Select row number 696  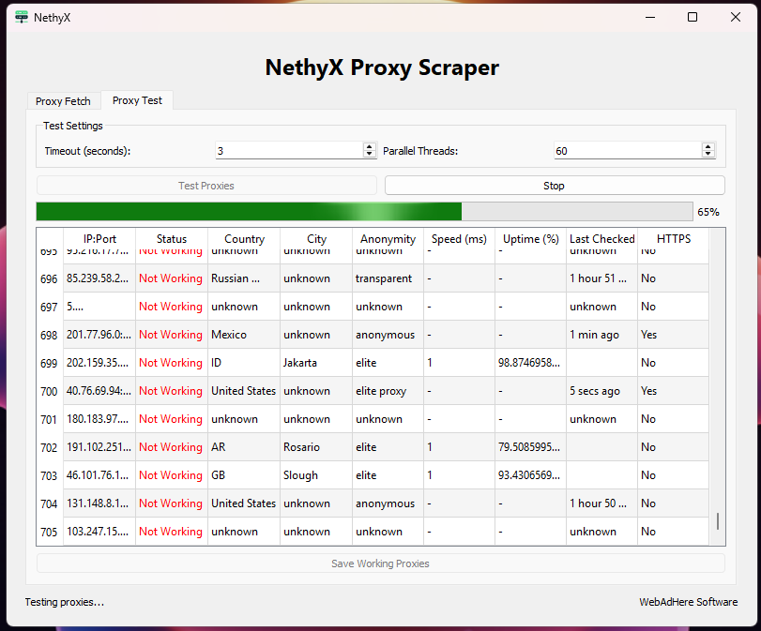pyautogui.click(x=50, y=278)
